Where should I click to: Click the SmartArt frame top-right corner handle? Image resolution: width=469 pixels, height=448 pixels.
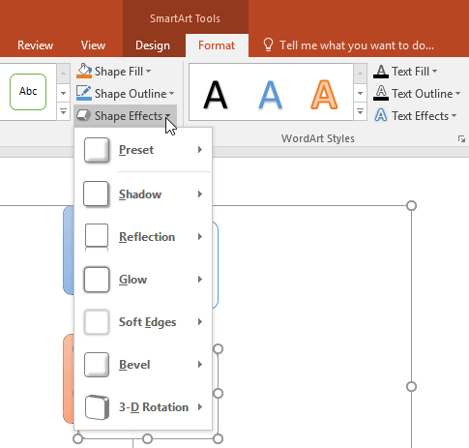coord(411,206)
